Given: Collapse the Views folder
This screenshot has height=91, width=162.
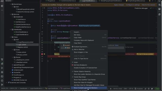Looking at the screenshot, I should pyautogui.click(x=10, y=37).
